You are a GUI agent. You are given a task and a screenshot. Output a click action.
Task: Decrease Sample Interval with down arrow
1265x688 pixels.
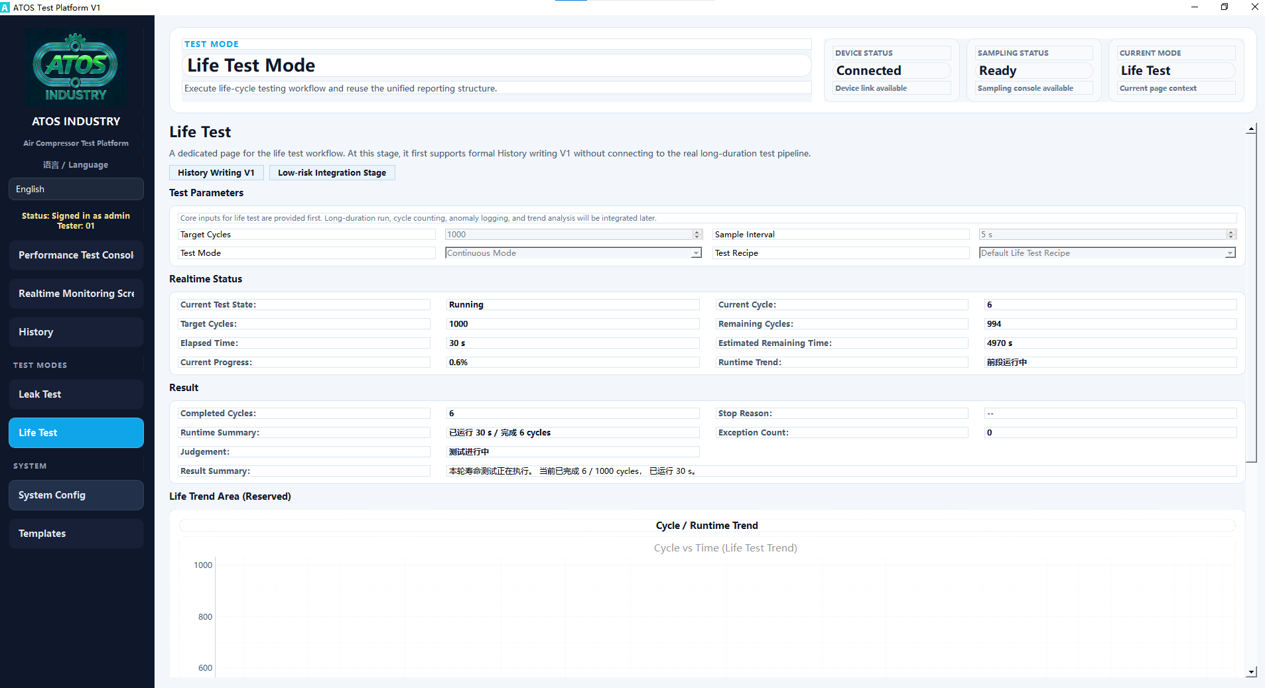click(x=1231, y=237)
